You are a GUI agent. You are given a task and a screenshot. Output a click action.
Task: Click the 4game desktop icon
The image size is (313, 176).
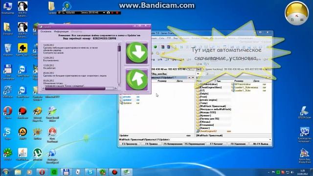coord(22,50)
